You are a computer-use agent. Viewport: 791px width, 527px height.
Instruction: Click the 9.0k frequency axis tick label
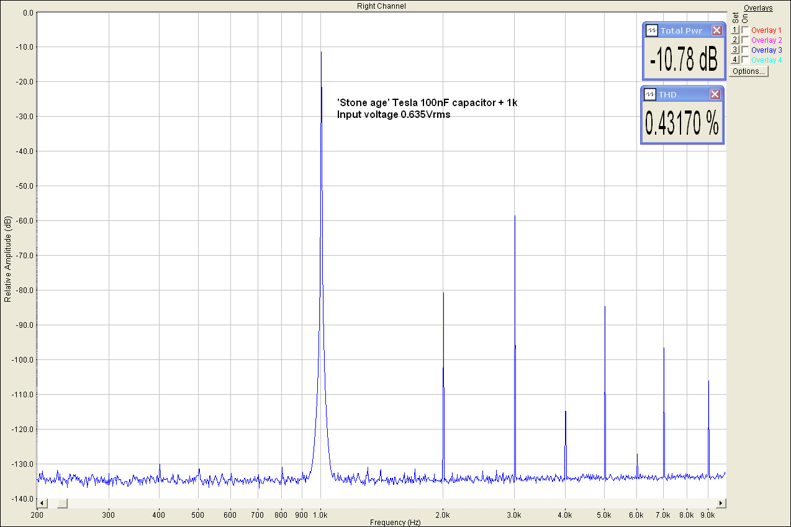(x=708, y=515)
